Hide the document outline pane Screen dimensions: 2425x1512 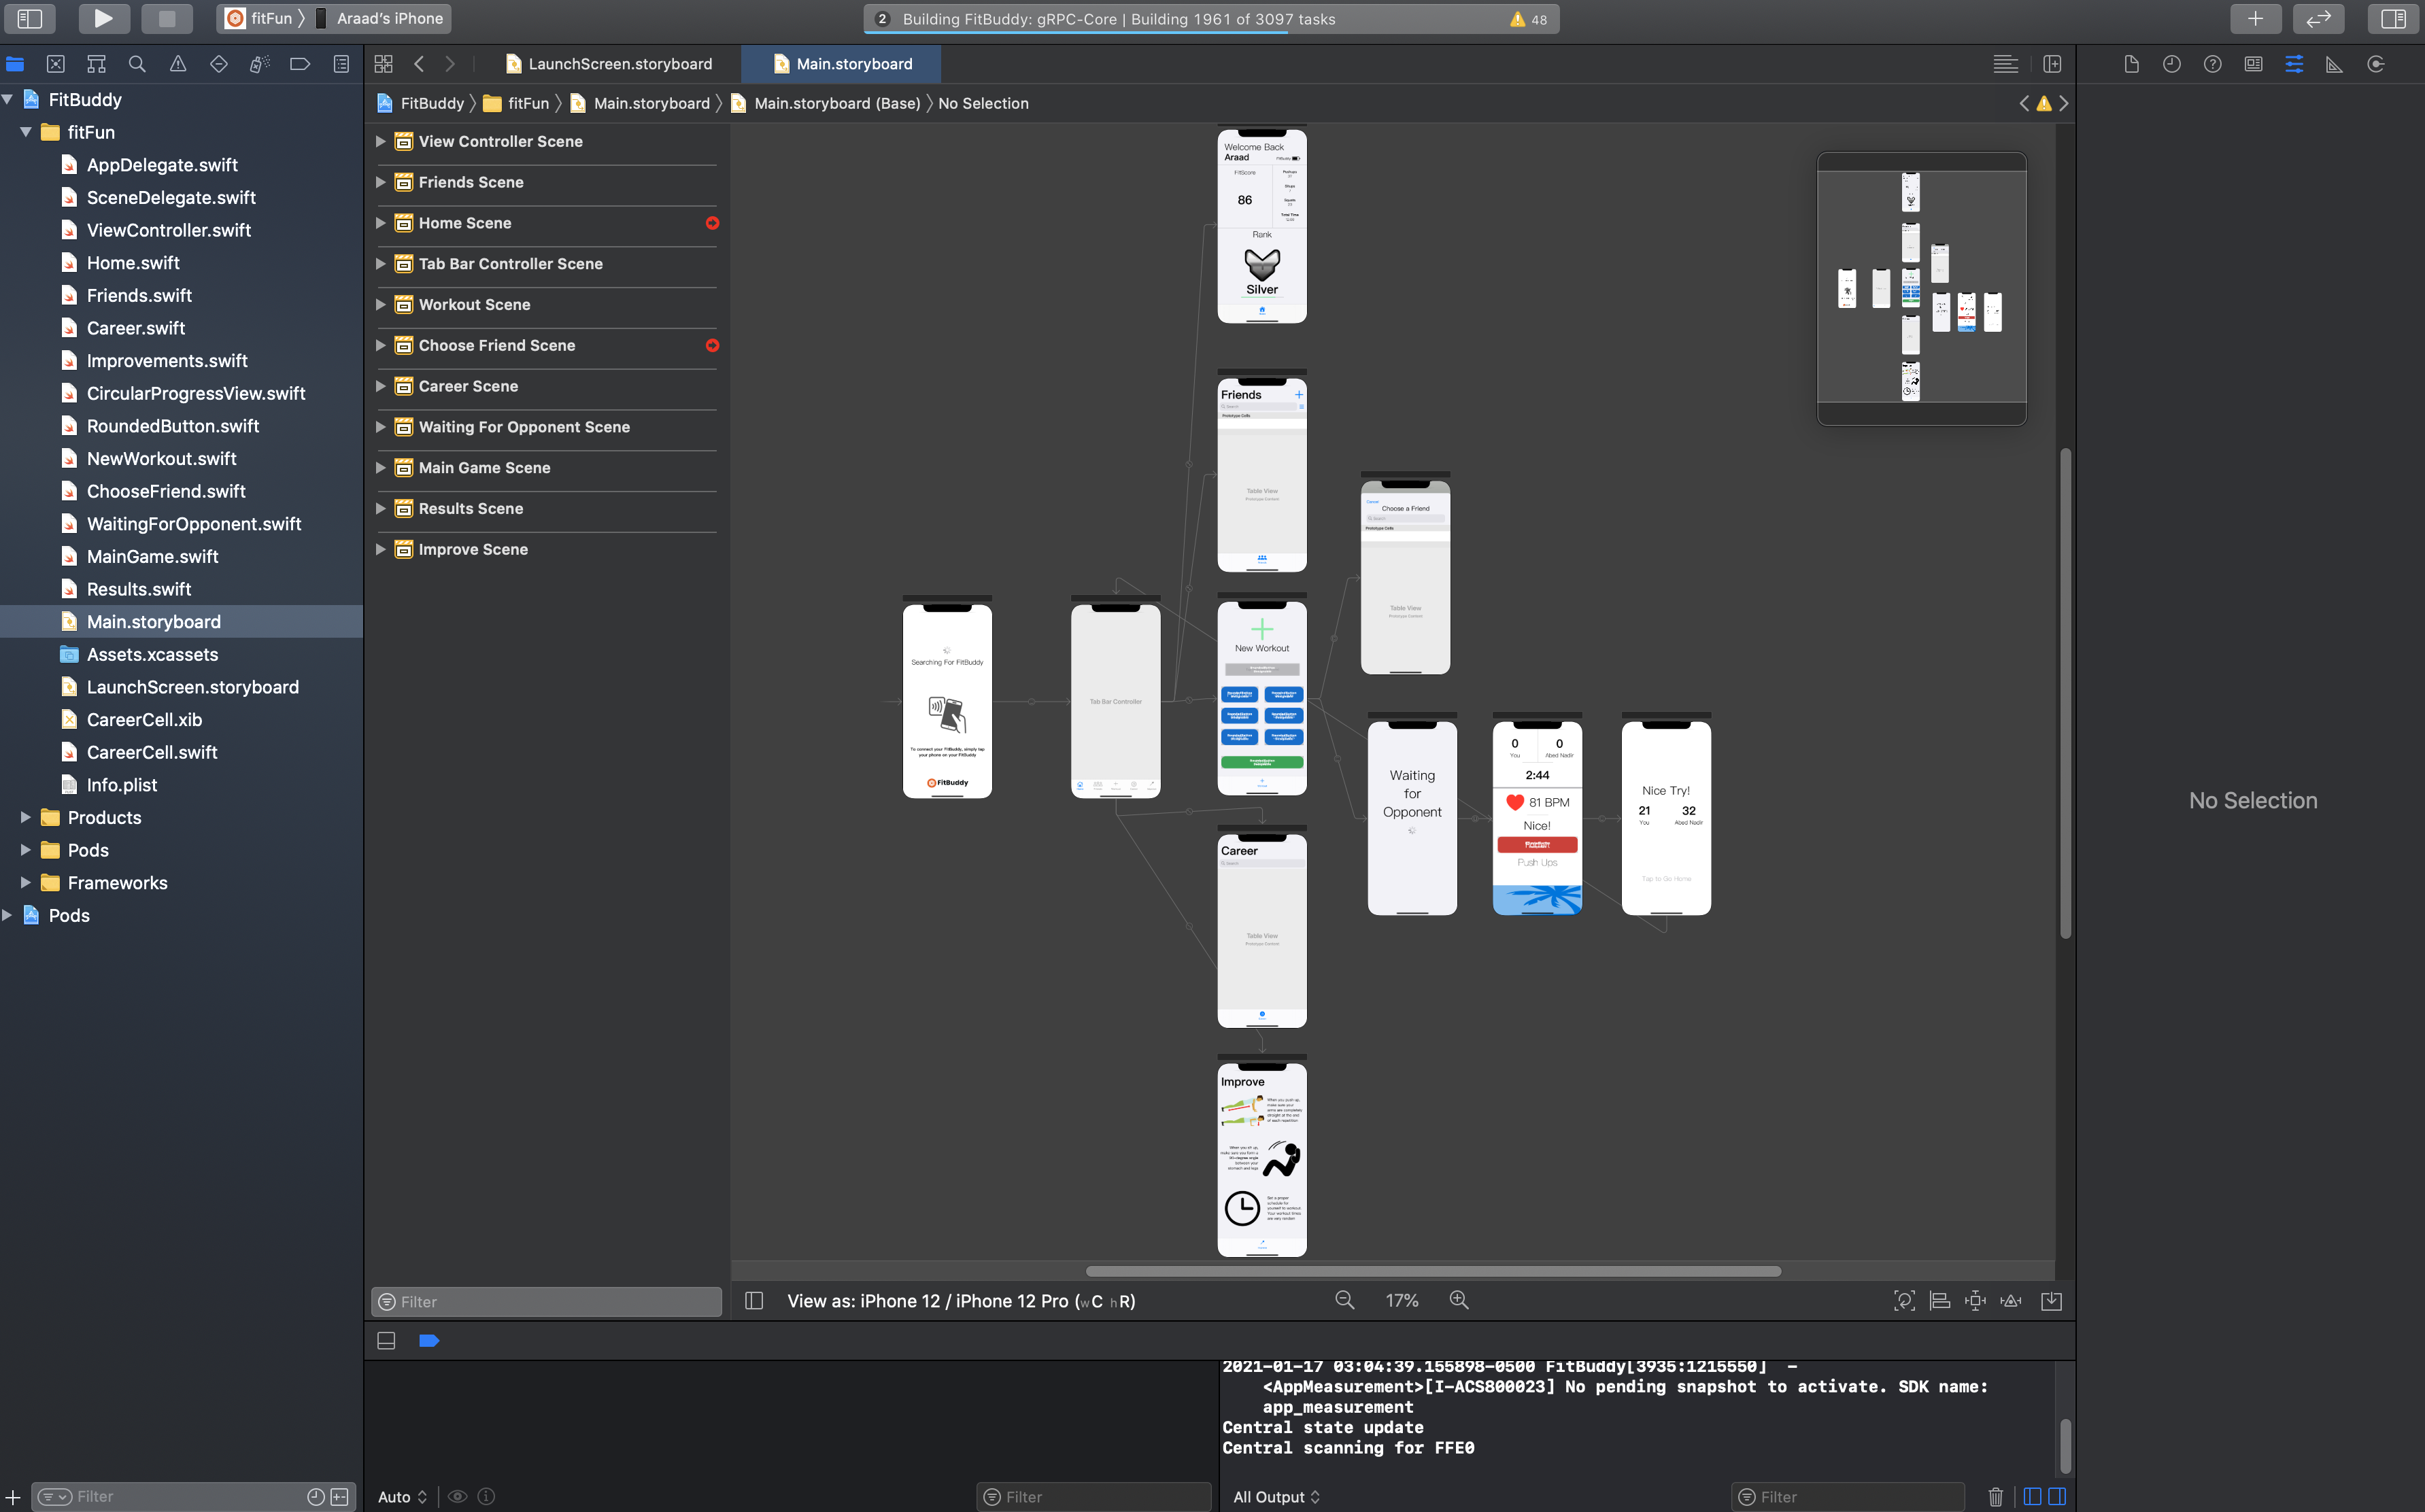[x=755, y=1300]
